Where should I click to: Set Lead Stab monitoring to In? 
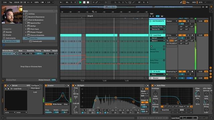pyautogui.click(x=168, y=41)
